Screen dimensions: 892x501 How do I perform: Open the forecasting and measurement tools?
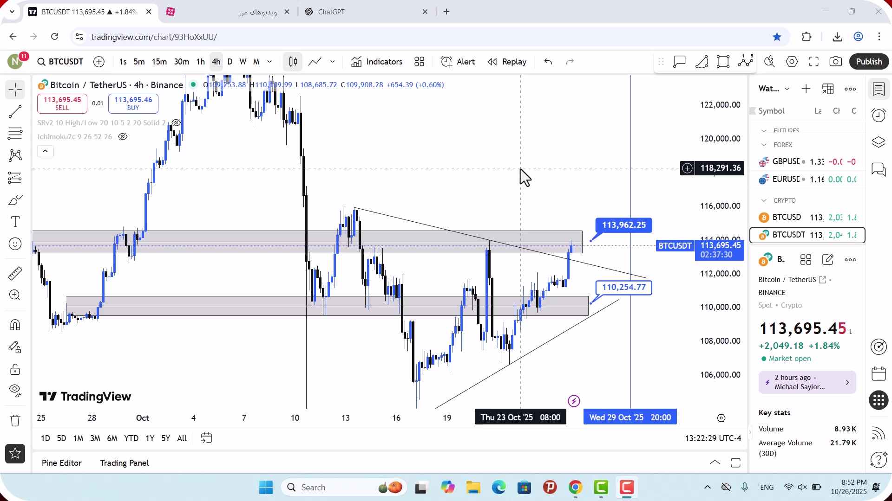(15, 178)
